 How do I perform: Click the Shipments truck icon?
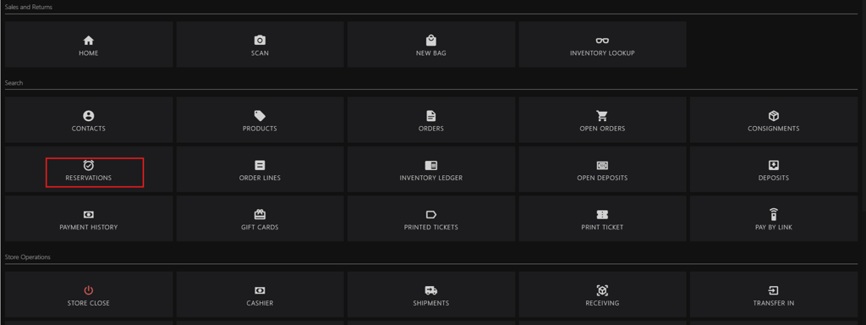pos(430,290)
